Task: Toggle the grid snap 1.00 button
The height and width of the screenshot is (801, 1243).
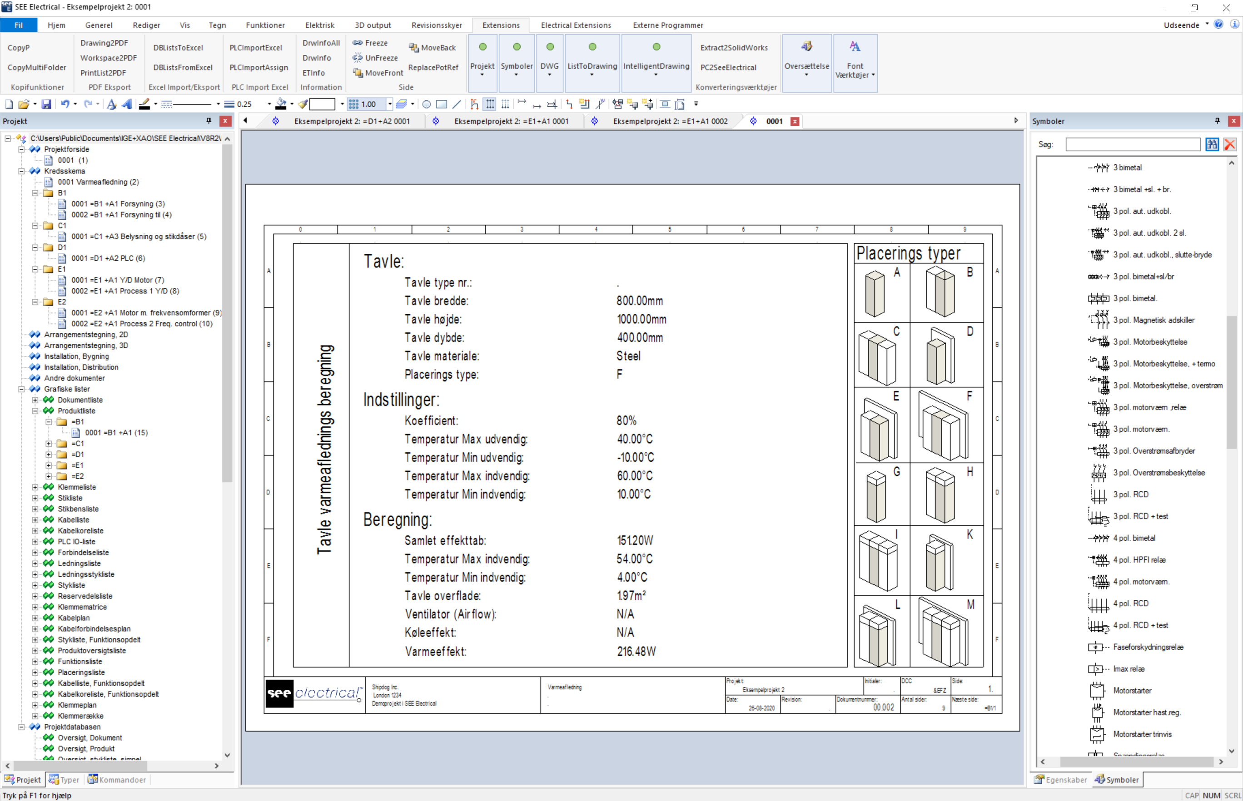Action: pyautogui.click(x=366, y=104)
